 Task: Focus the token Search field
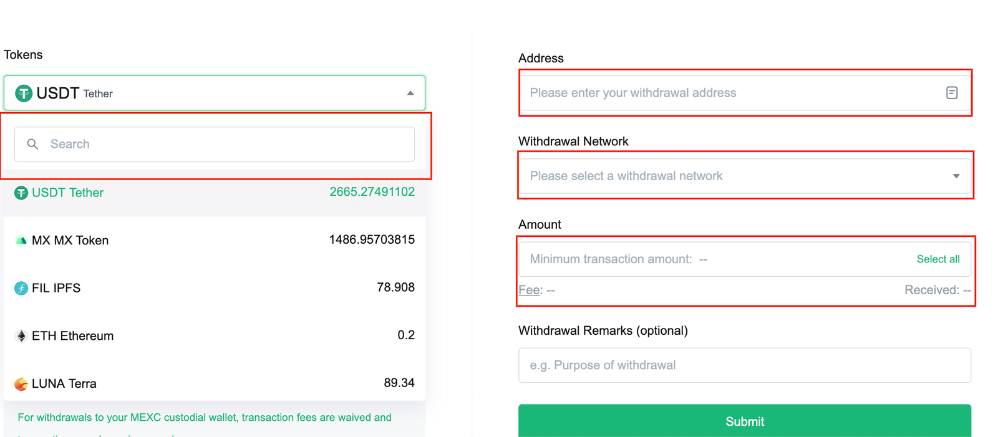coord(225,144)
